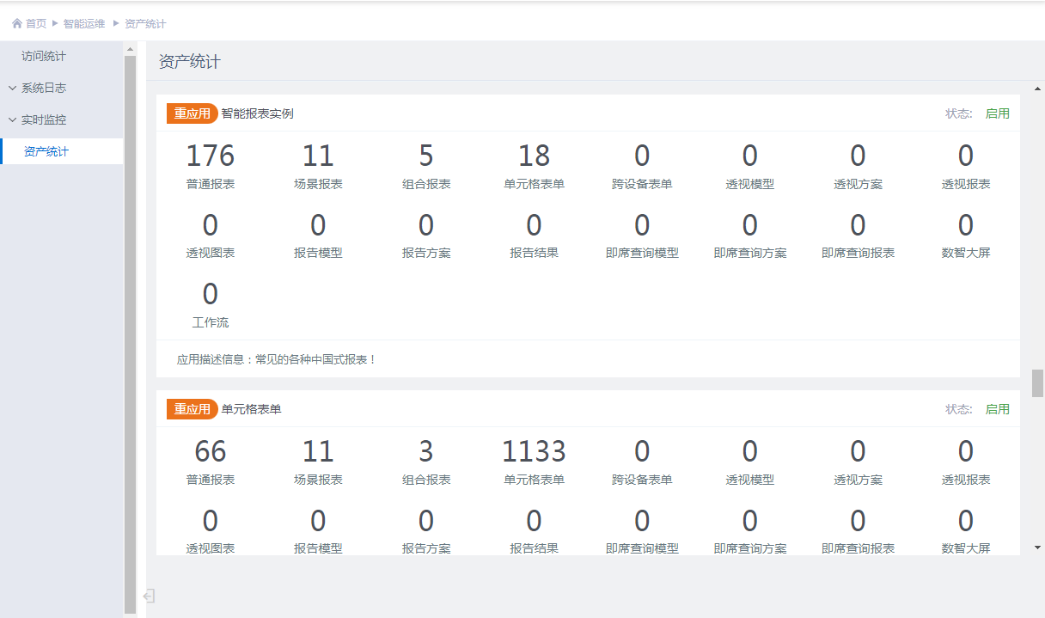This screenshot has width=1045, height=618.
Task: Expand the 实时监控 menu chevron
Action: (x=12, y=119)
